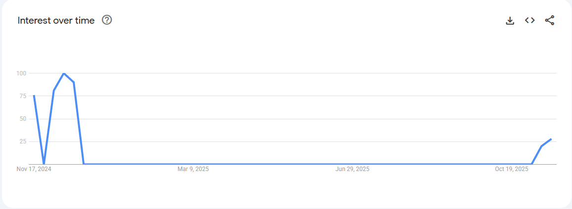Select the Mar 9, 2025 date label

click(x=193, y=169)
